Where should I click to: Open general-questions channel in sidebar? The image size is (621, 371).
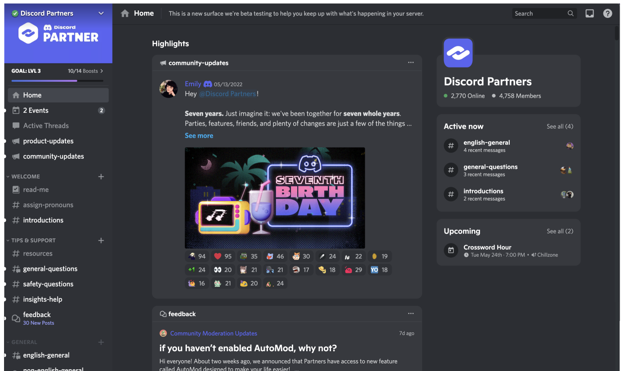pos(58,269)
